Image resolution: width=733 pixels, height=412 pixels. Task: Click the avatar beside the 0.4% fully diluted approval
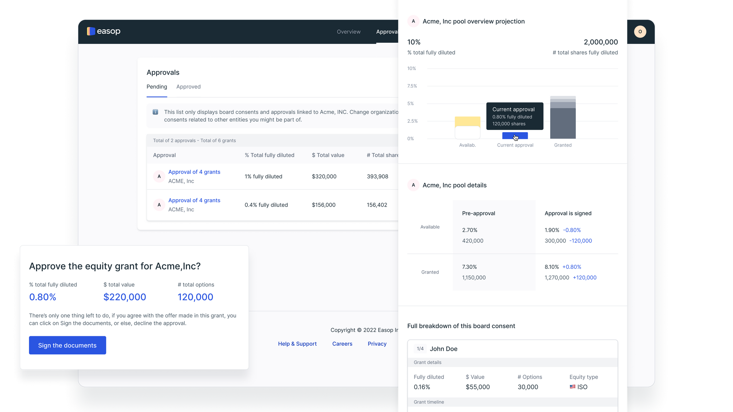click(159, 205)
